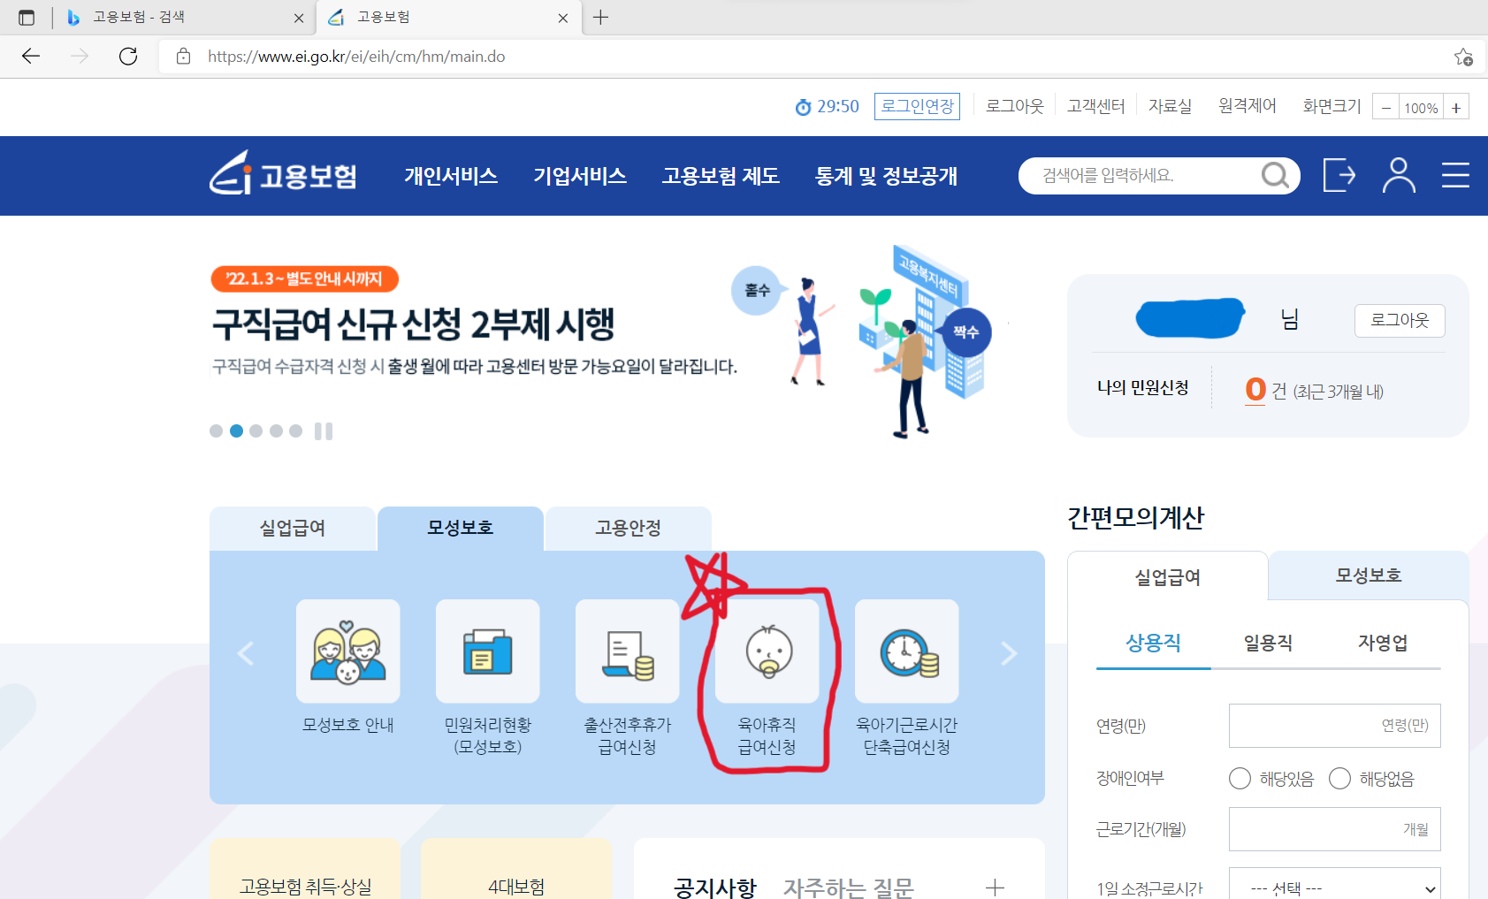Image resolution: width=1488 pixels, height=899 pixels.
Task: Click the 고용보험 logo
Action: (283, 173)
